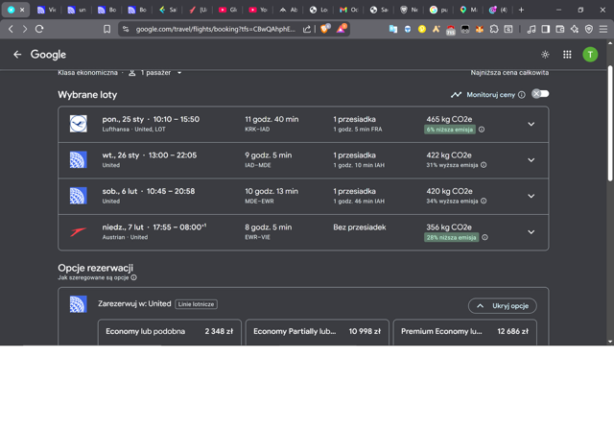This screenshot has height=429, width=614.
Task: Enable the Monitoruj ceny price tracking switch
Action: pyautogui.click(x=540, y=94)
